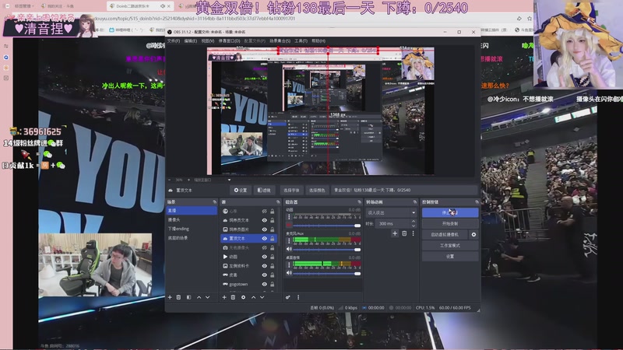Adjust the first mixer channel volume slider
Screen dimensions: 623x350
[x=326, y=226]
